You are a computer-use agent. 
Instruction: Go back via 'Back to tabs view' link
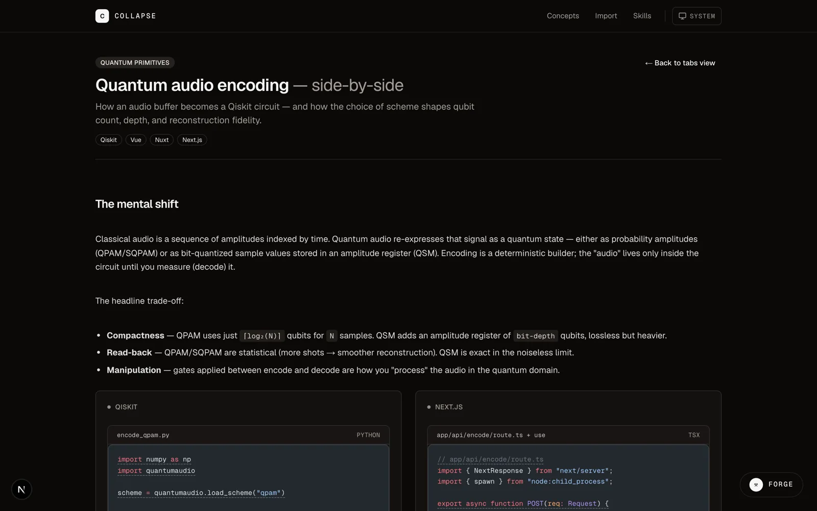[680, 63]
